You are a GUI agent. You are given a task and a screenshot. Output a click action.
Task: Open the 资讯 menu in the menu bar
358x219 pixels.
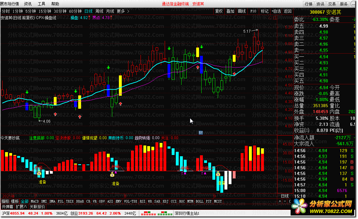[28, 4]
